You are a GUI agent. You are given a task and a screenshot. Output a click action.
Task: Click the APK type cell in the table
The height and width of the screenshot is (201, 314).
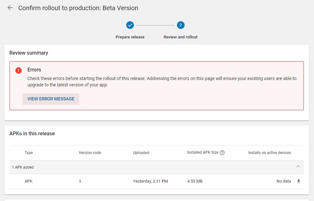[x=29, y=181]
